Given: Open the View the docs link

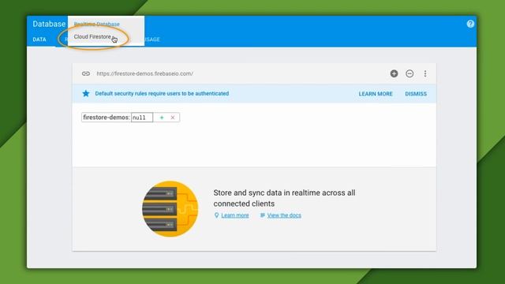Looking at the screenshot, I should coord(284,215).
